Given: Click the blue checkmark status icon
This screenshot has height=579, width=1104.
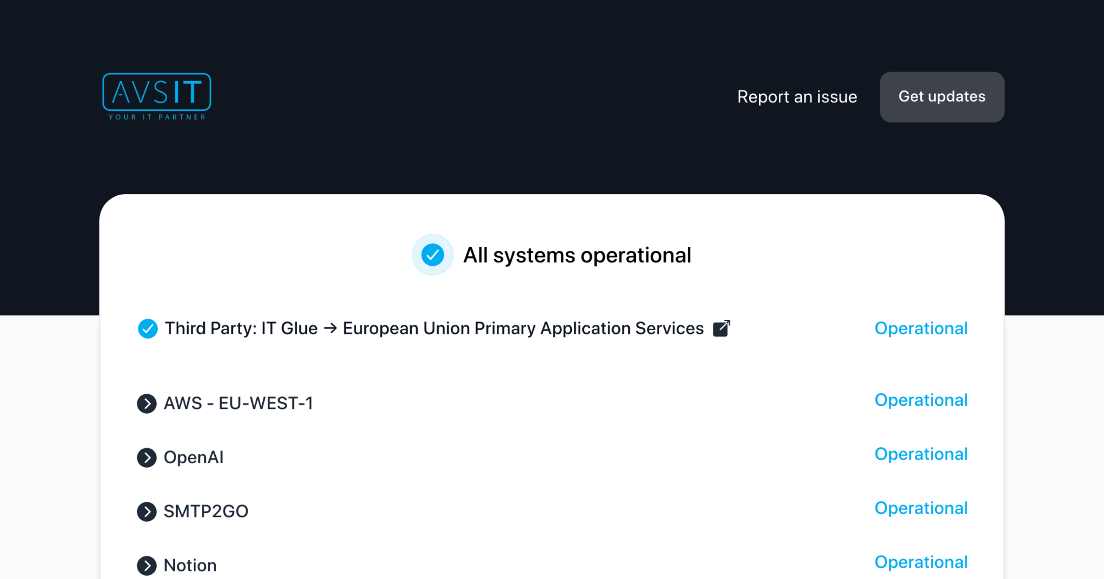Looking at the screenshot, I should (x=433, y=255).
